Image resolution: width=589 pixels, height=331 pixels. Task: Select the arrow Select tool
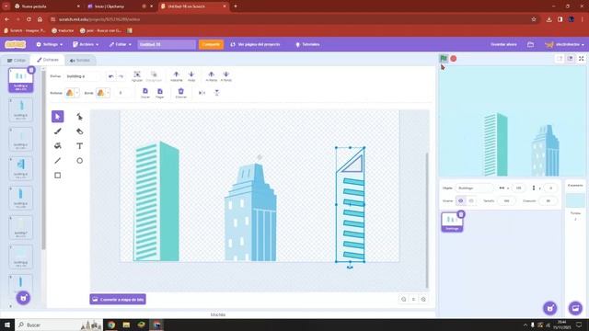click(57, 117)
